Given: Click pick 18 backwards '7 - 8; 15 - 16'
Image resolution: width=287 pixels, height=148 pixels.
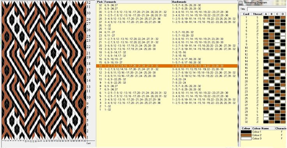Looking at the screenshot, I should point(179,53).
